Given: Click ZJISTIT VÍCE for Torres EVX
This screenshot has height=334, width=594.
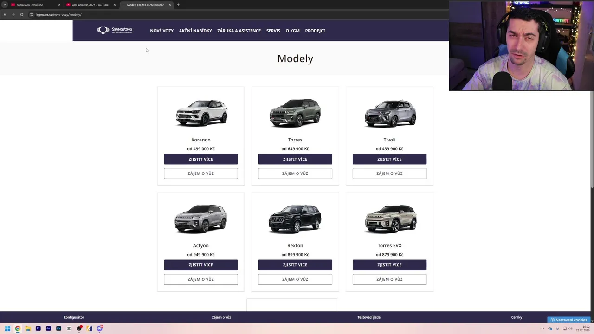Looking at the screenshot, I should (389, 265).
